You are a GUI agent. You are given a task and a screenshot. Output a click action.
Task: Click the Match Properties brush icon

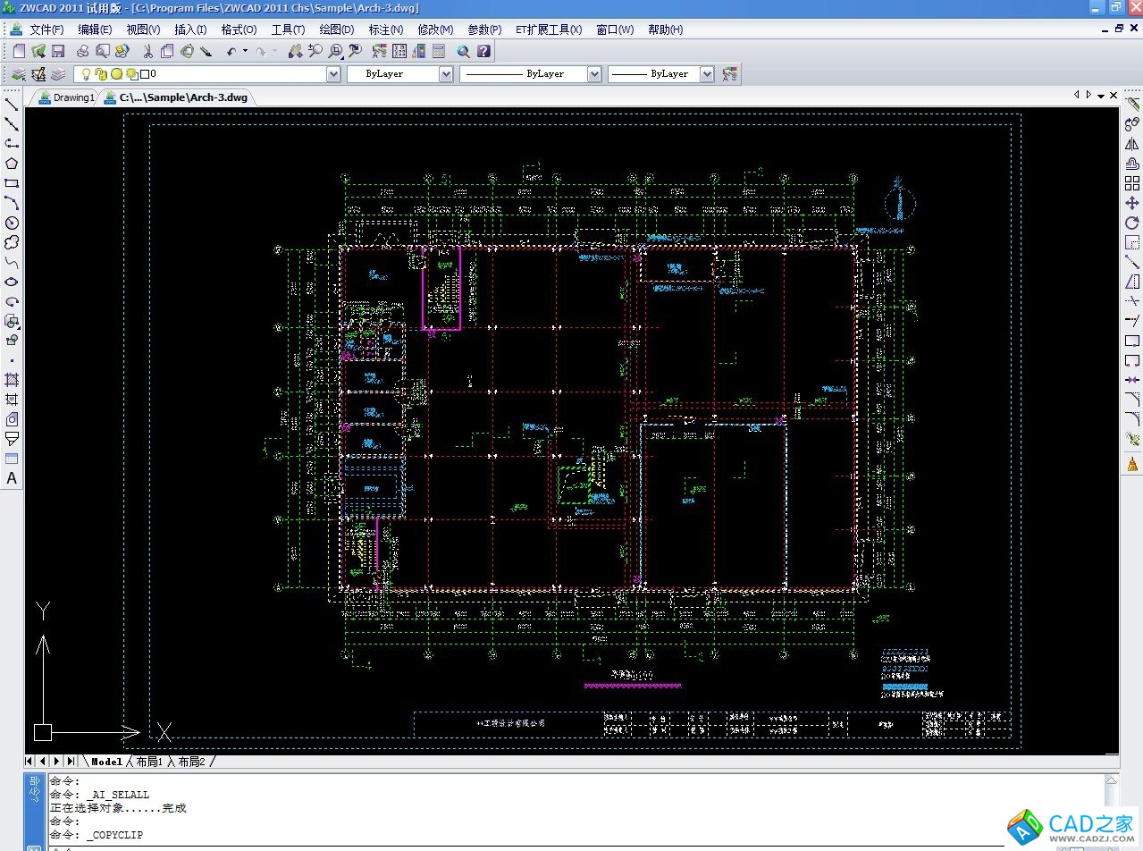[206, 51]
